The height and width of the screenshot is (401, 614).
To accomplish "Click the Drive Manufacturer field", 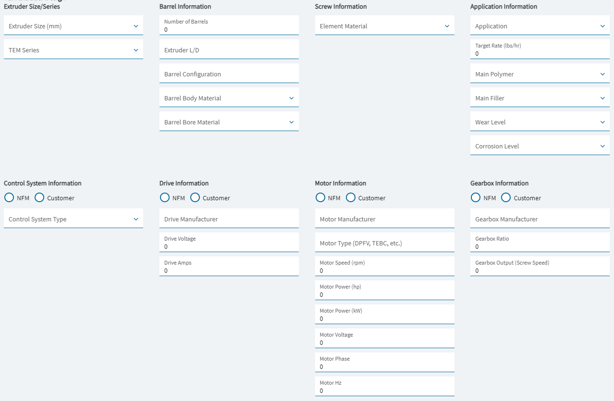I will tap(229, 219).
